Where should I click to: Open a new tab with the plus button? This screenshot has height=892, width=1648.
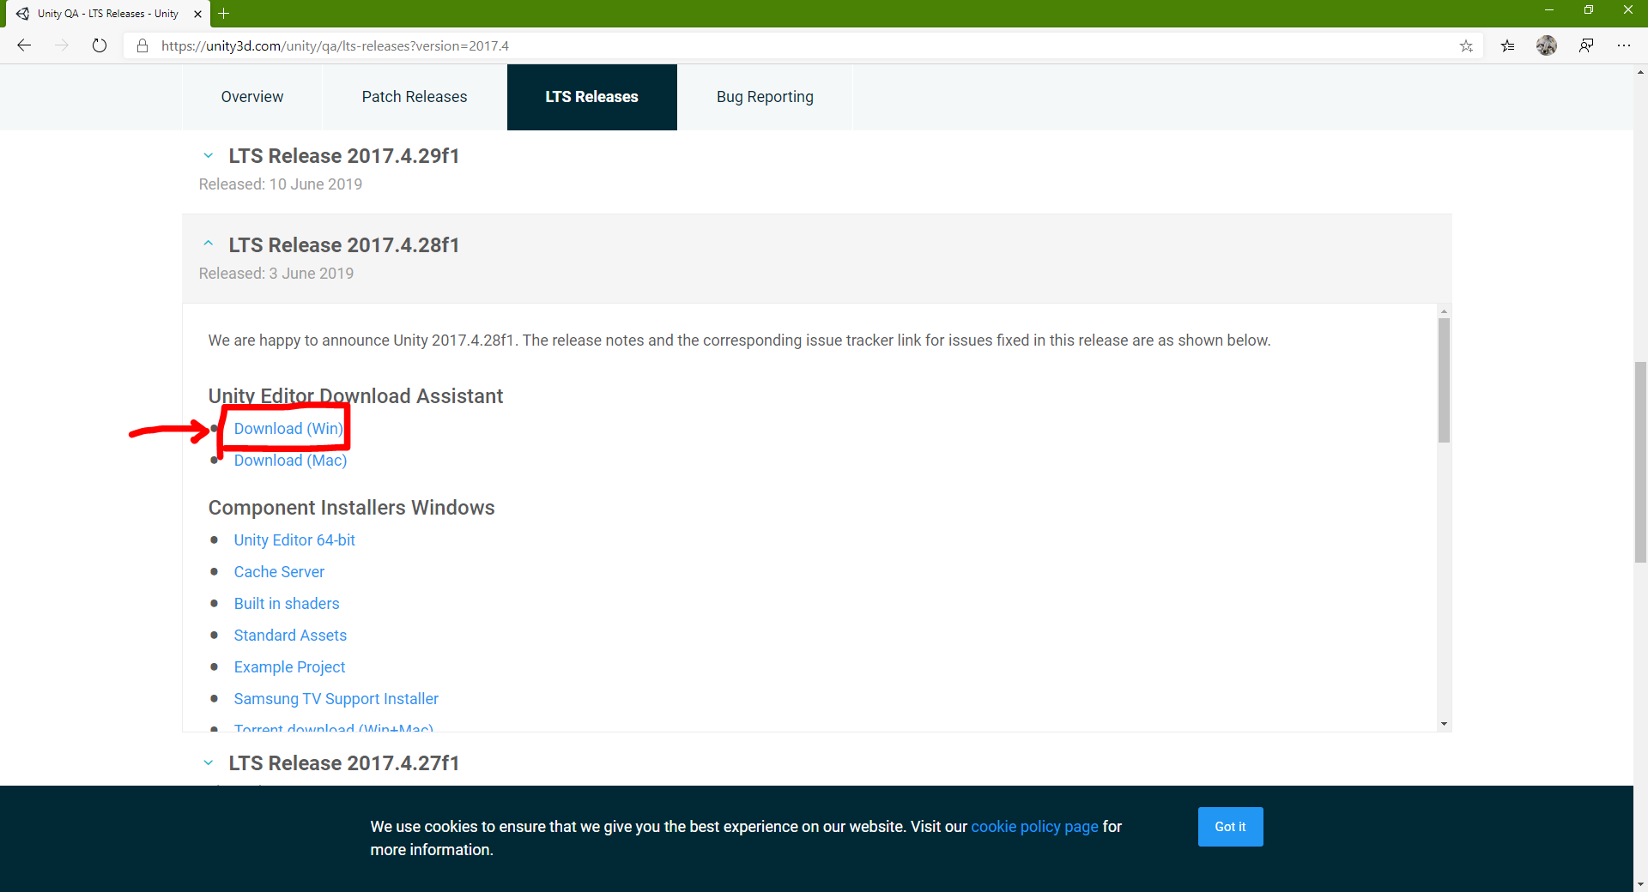coord(224,13)
